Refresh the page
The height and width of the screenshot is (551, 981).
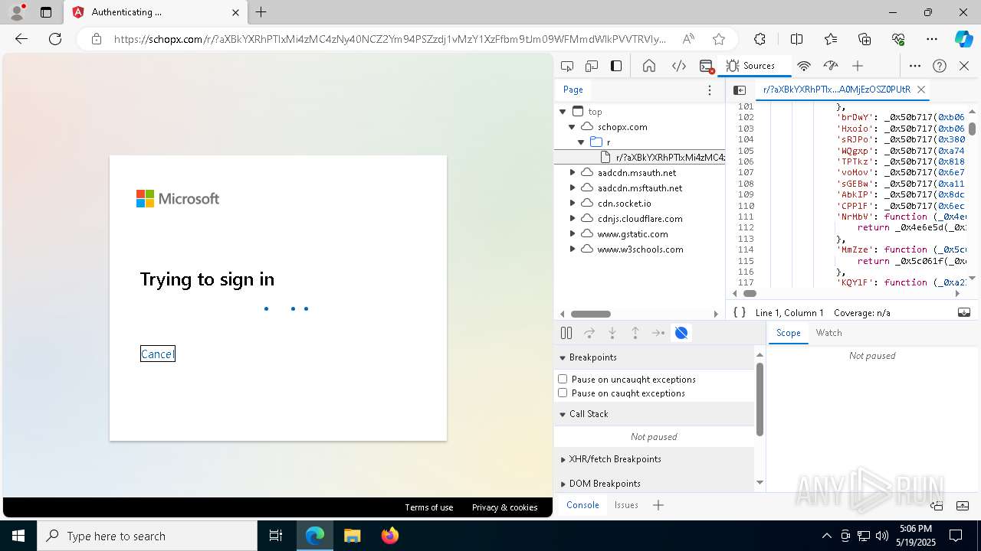pos(55,39)
